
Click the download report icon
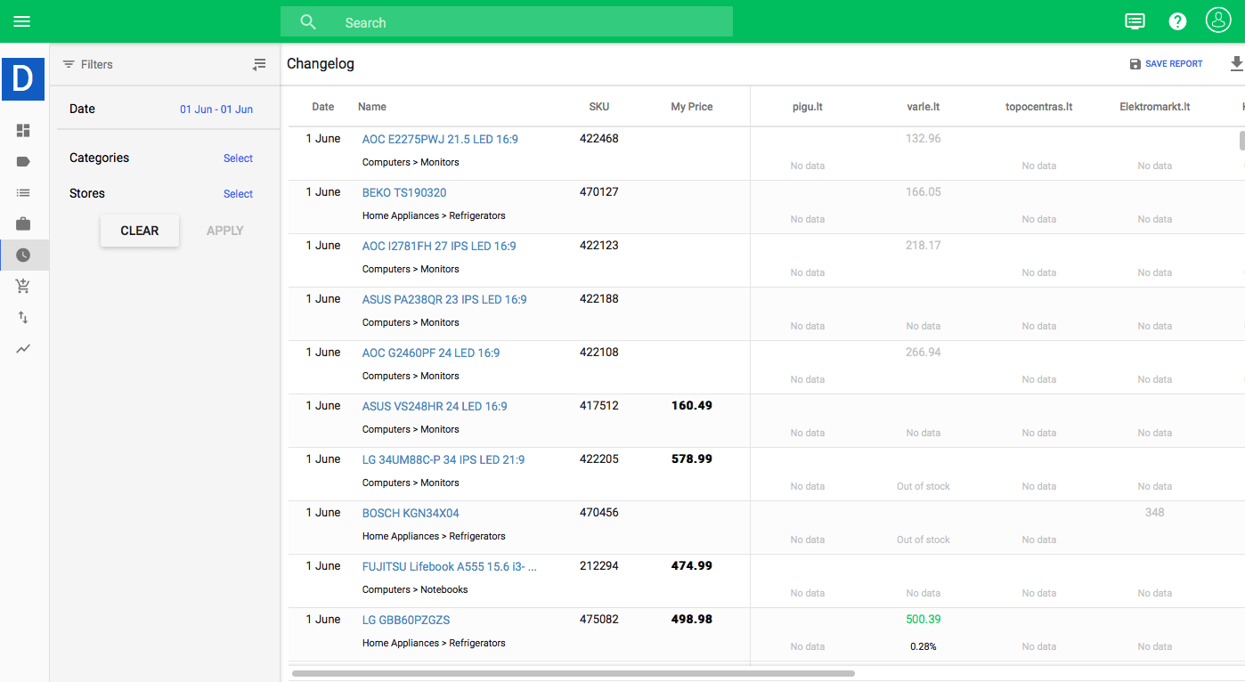(x=1236, y=64)
